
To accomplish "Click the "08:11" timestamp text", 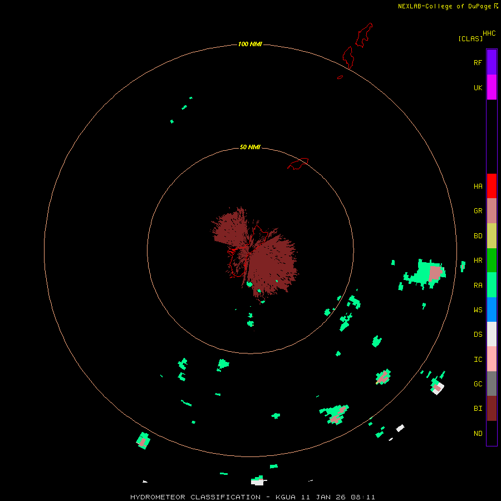I will [362, 497].
